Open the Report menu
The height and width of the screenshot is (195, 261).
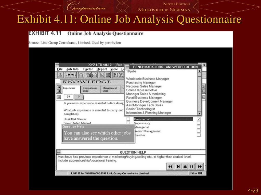pyautogui.click(x=101, y=69)
